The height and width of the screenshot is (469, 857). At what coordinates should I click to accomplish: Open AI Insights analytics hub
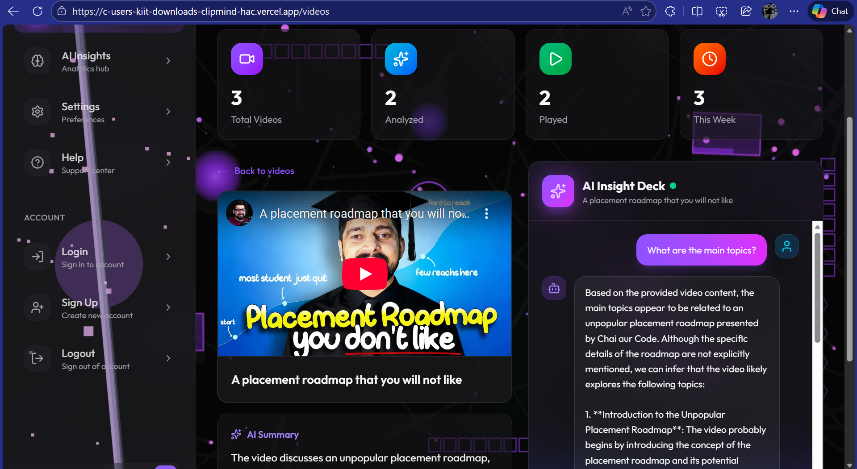(99, 61)
